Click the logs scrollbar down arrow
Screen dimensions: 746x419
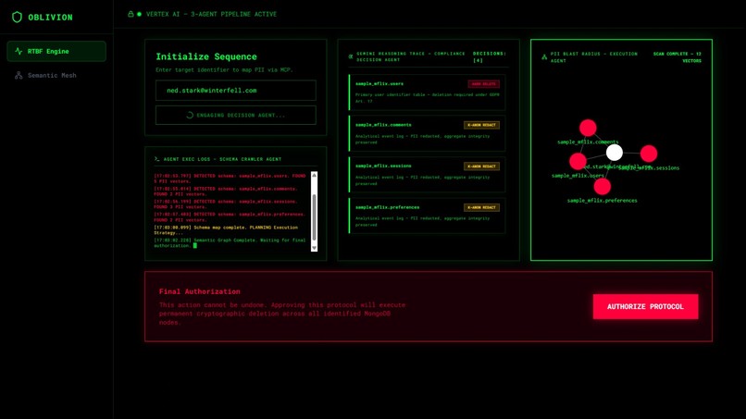tap(314, 248)
